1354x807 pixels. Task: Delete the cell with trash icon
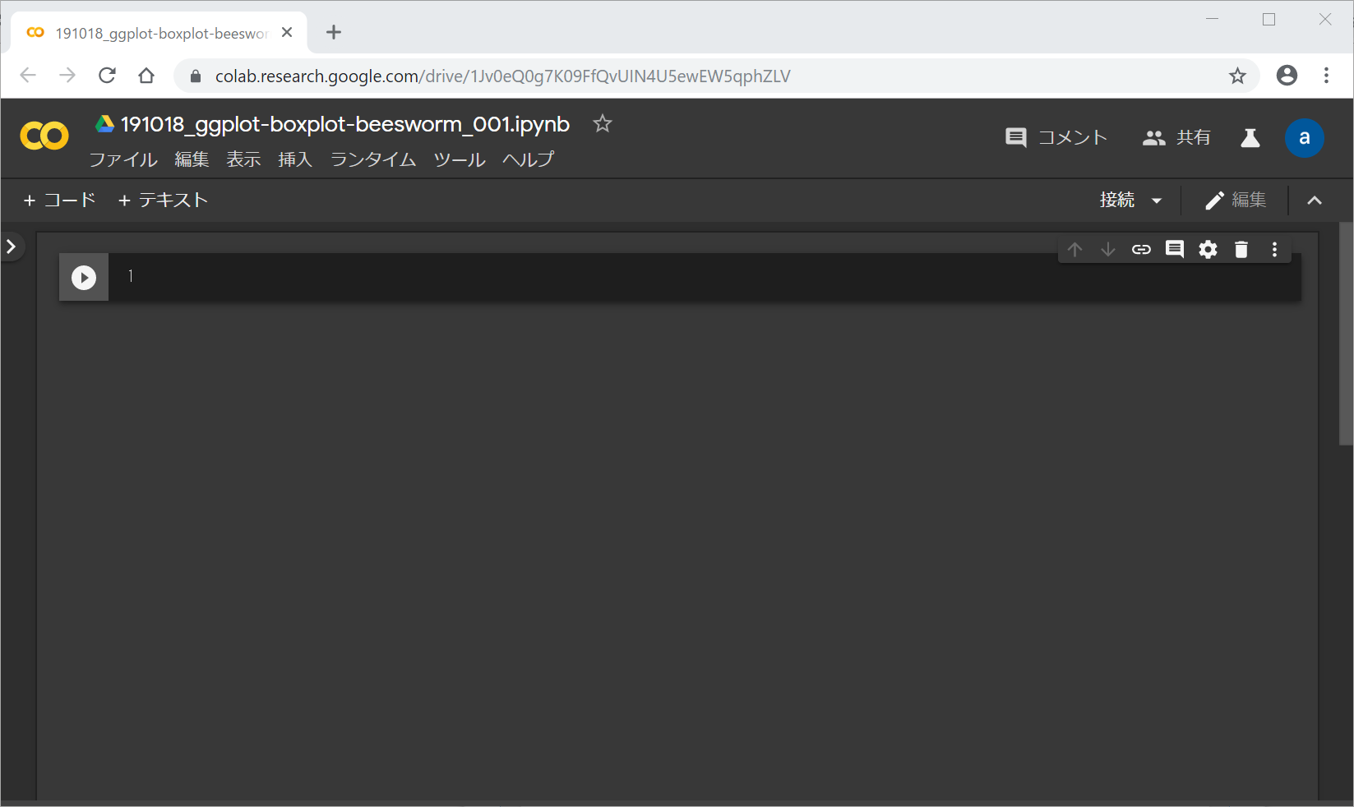coord(1241,249)
